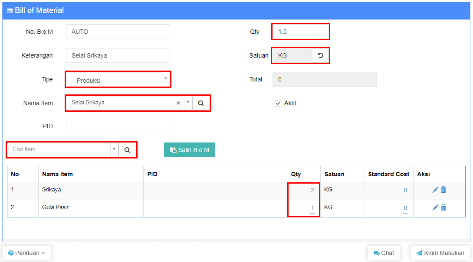The width and height of the screenshot is (473, 262).
Task: Focus the Qty field showing 1.5
Action: click(300, 32)
